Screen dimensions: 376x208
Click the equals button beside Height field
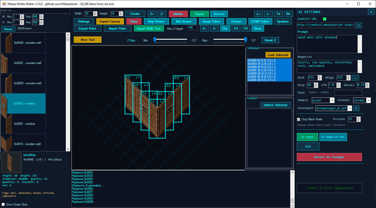(x=355, y=78)
